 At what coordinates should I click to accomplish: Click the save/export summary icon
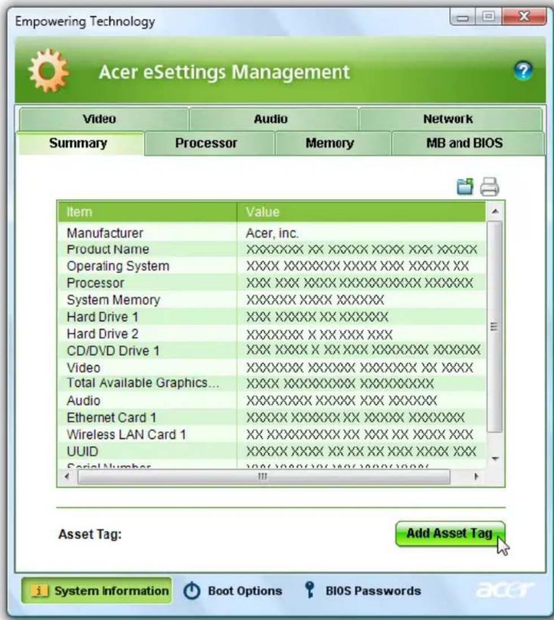[x=465, y=186]
